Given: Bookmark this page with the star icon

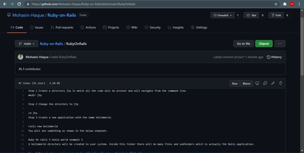Looking at the screenshot, I should pyautogui.click(x=276, y=4).
